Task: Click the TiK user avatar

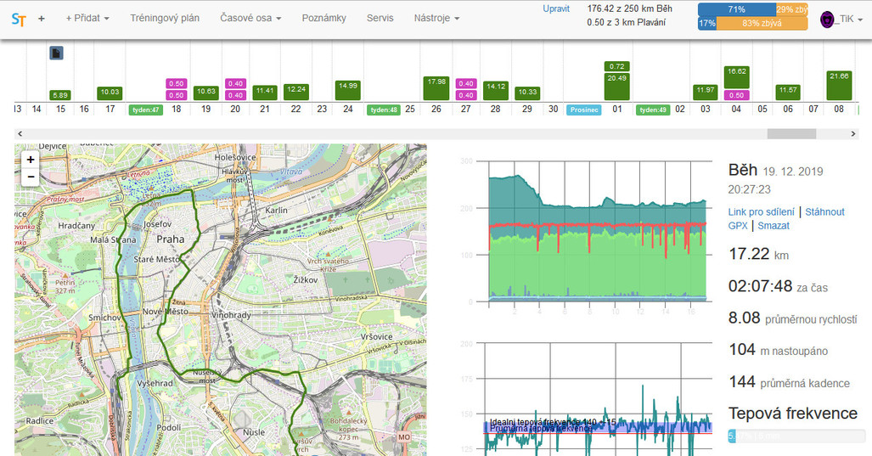Action: pyautogui.click(x=828, y=20)
